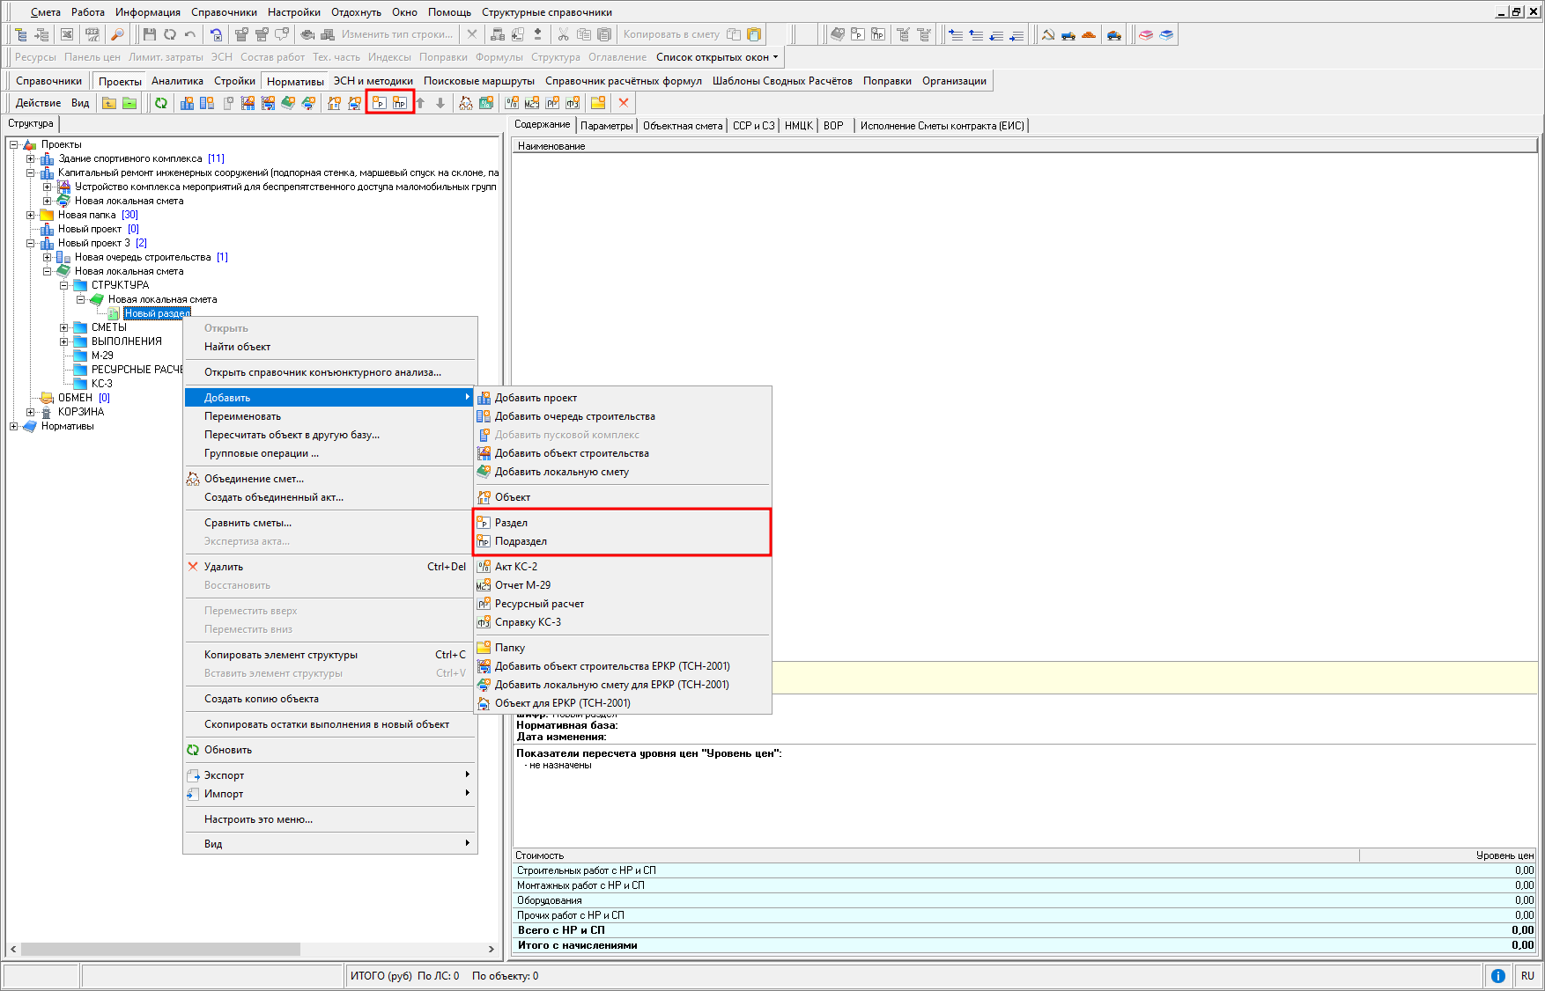Image resolution: width=1545 pixels, height=991 pixels.
Task: Switch to the 'Параметры' tab
Action: 606,126
